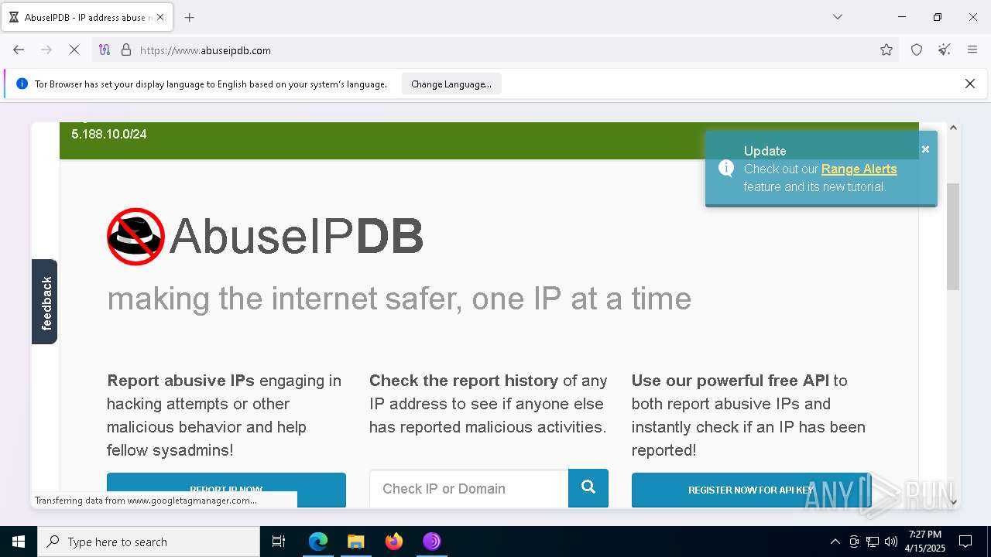Click the taskbar search box

click(149, 542)
